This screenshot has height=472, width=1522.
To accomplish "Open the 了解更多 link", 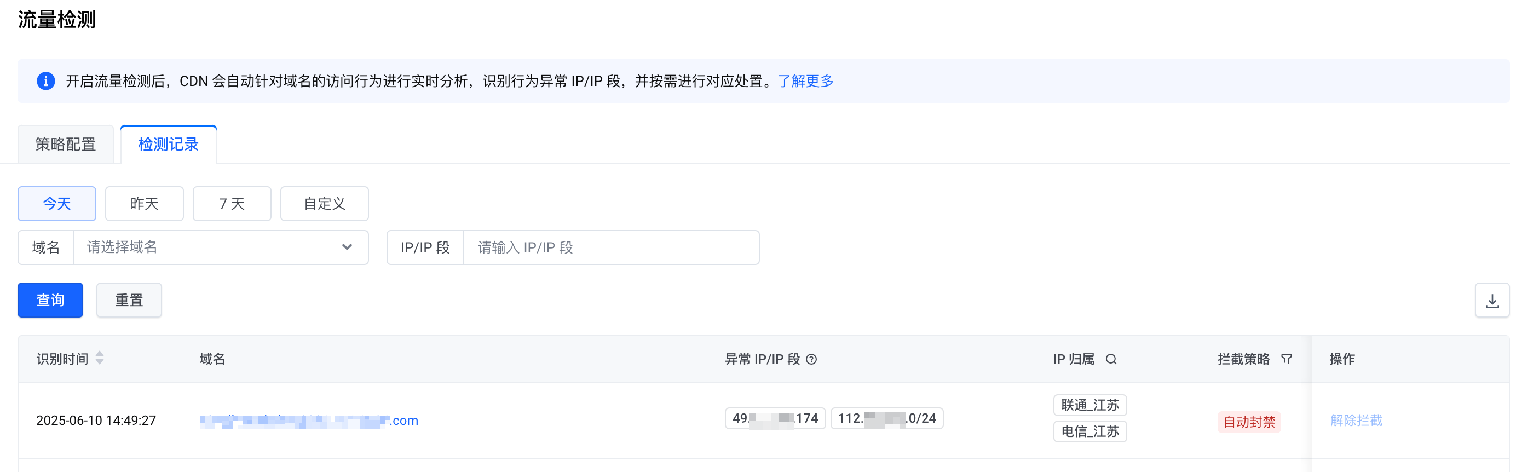I will pyautogui.click(x=805, y=81).
